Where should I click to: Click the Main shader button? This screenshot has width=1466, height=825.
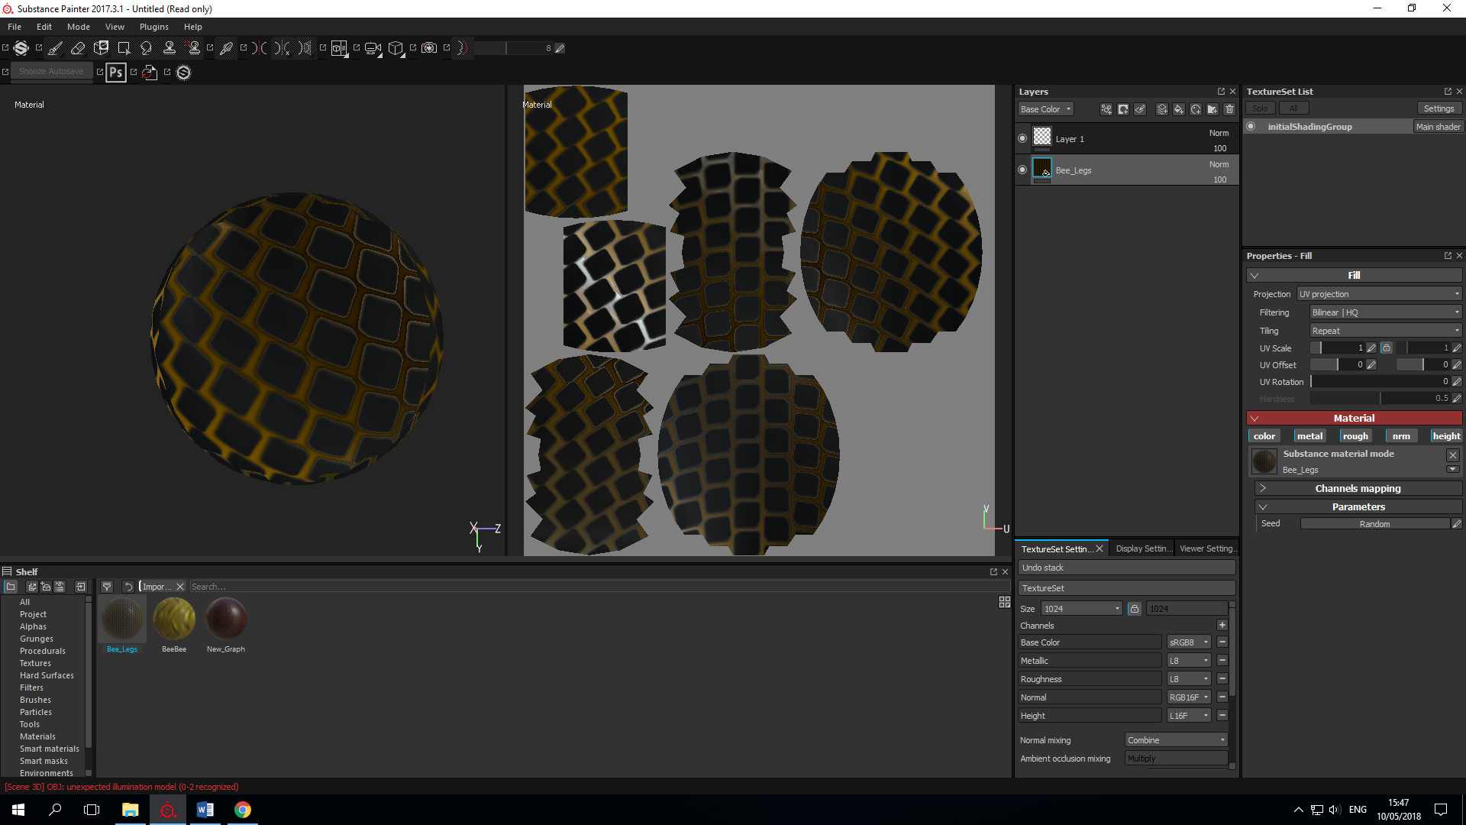[1438, 127]
